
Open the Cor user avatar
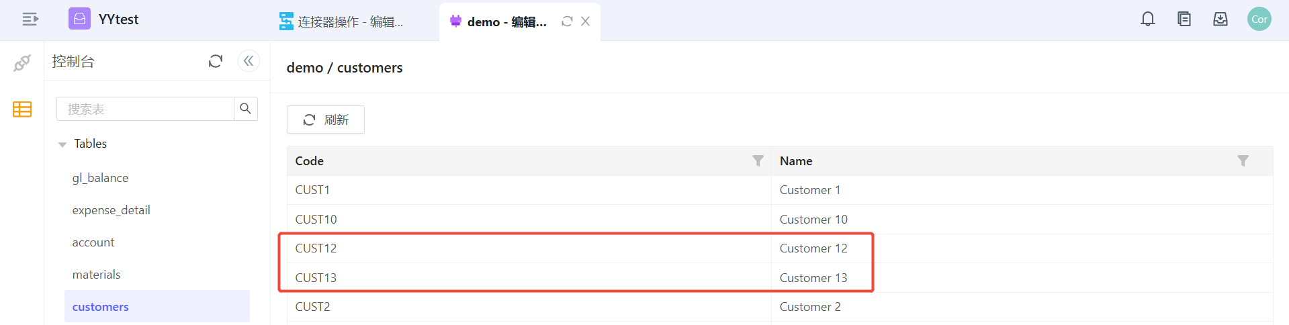click(x=1259, y=19)
